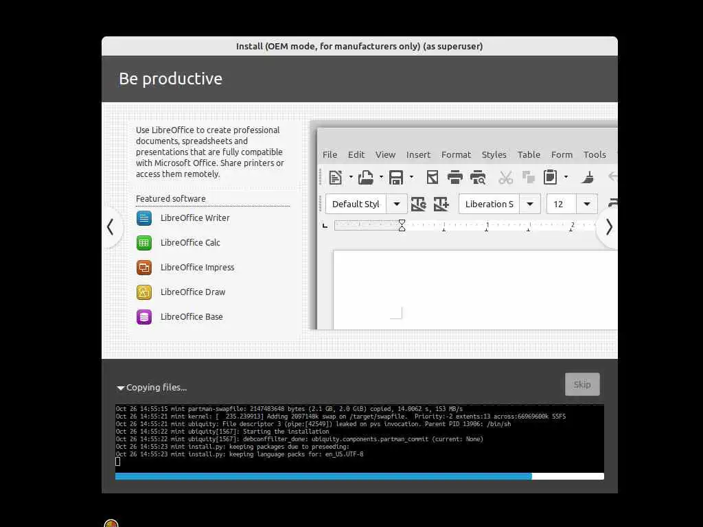Click the LibreOffice Impress icon
703x527 pixels.
[144, 268]
